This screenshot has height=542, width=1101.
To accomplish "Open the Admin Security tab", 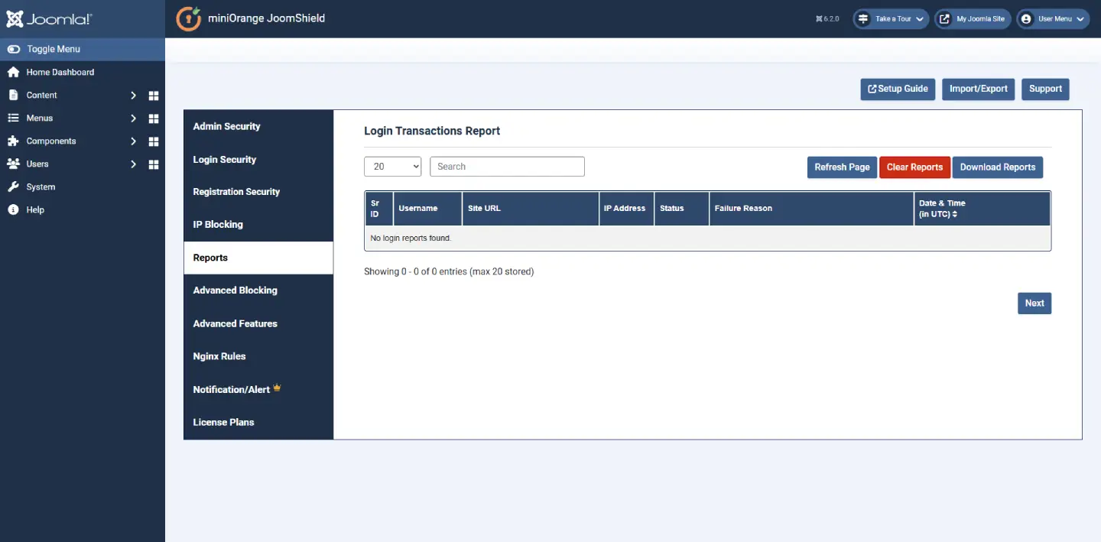I will [x=258, y=126].
